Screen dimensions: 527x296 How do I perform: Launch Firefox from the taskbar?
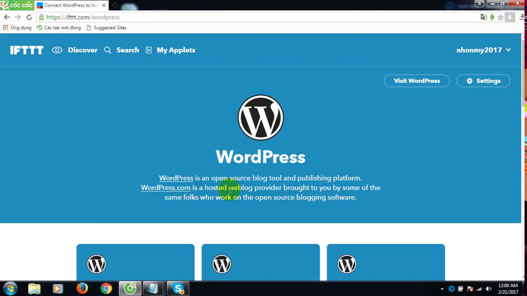click(x=82, y=289)
